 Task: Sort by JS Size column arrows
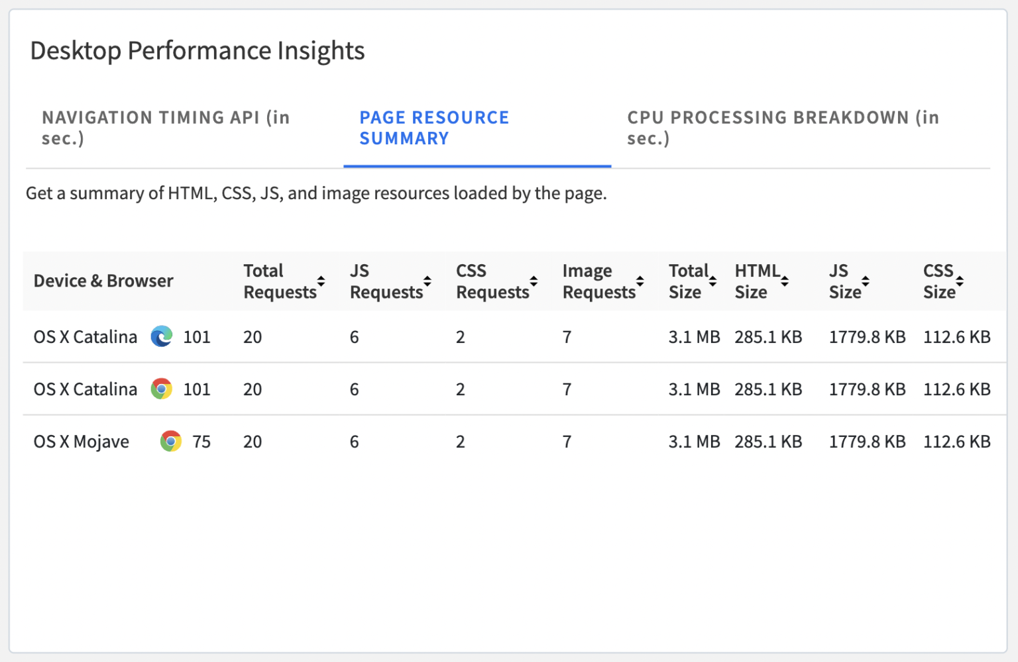tap(866, 281)
